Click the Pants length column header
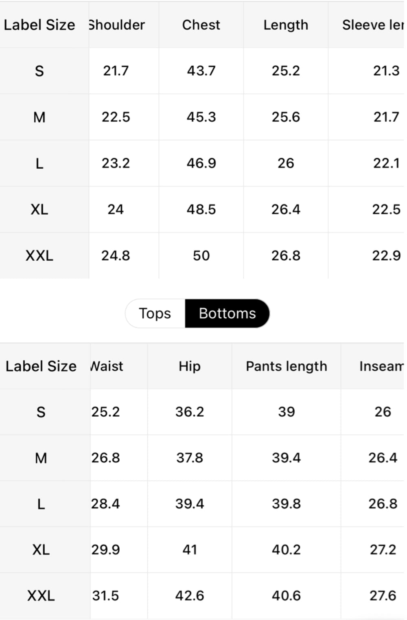 pyautogui.click(x=287, y=366)
